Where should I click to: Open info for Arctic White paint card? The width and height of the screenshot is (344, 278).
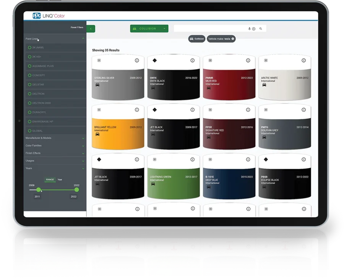pos(303,60)
